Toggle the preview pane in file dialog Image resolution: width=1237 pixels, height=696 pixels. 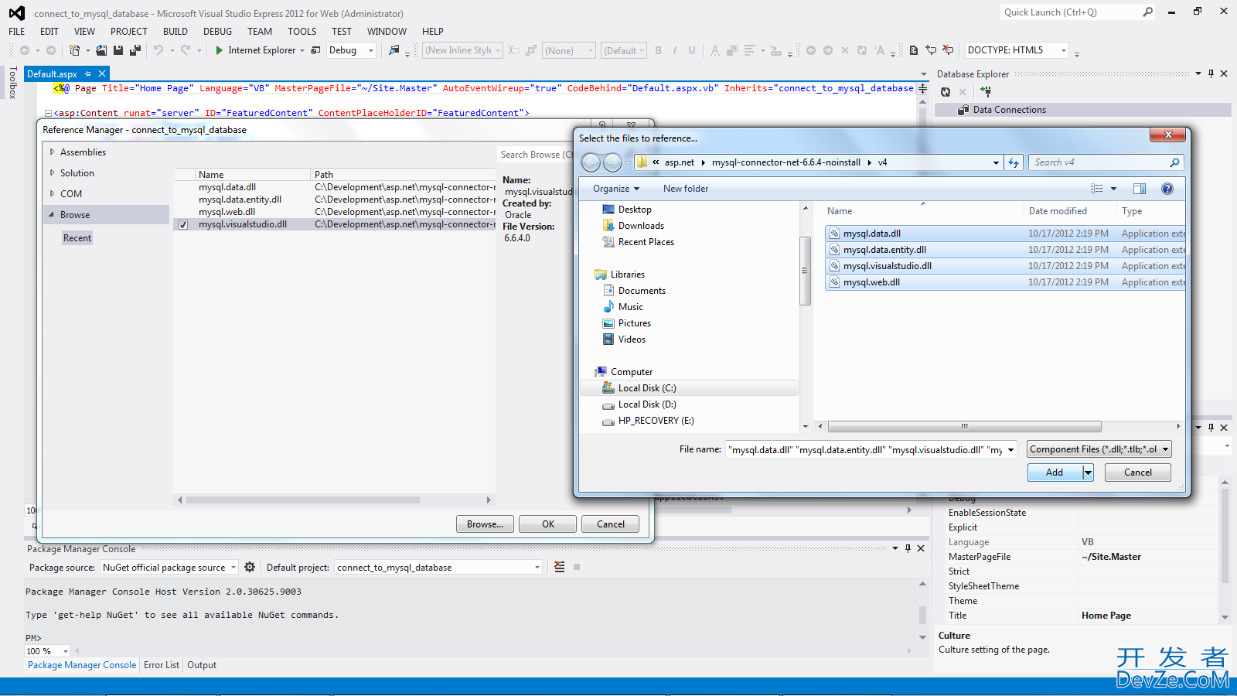coord(1140,189)
